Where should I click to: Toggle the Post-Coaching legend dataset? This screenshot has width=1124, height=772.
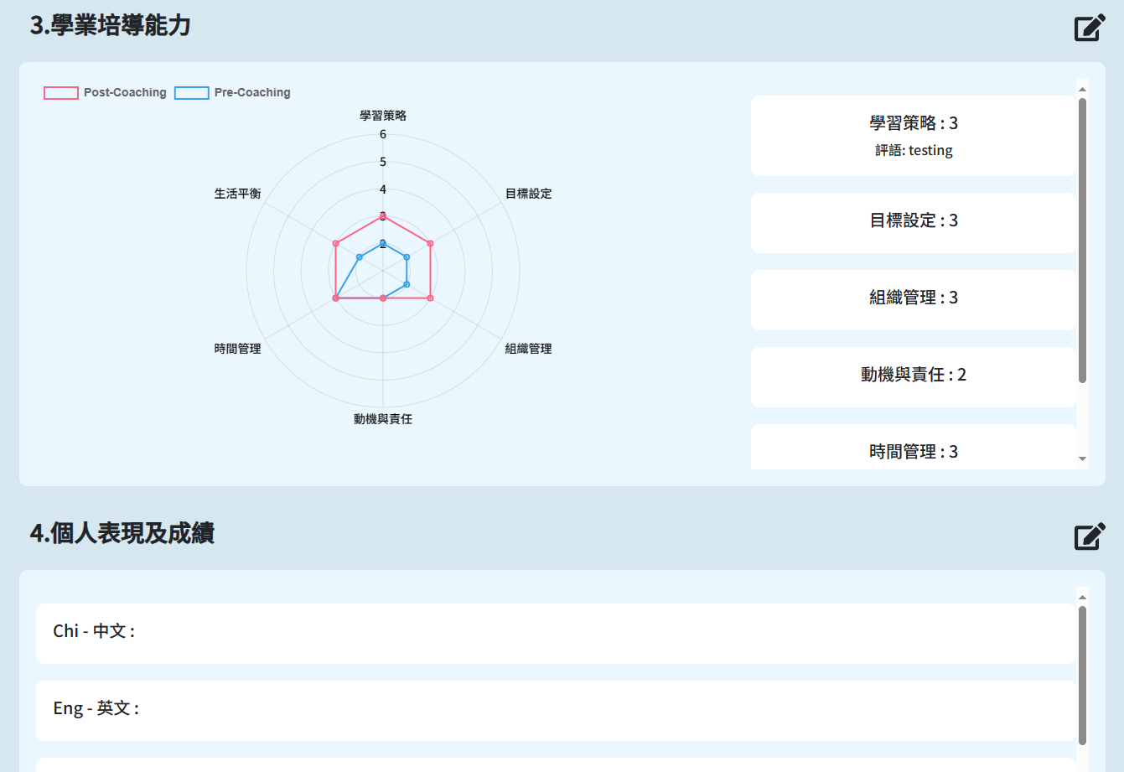coord(106,93)
